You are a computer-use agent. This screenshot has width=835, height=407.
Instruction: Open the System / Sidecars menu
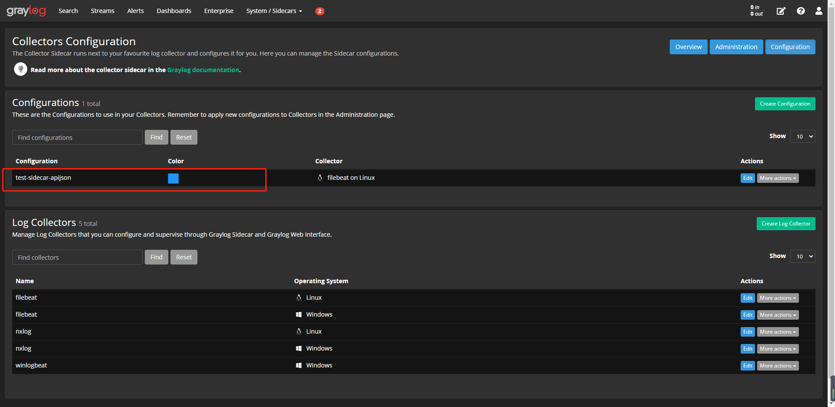click(x=274, y=11)
